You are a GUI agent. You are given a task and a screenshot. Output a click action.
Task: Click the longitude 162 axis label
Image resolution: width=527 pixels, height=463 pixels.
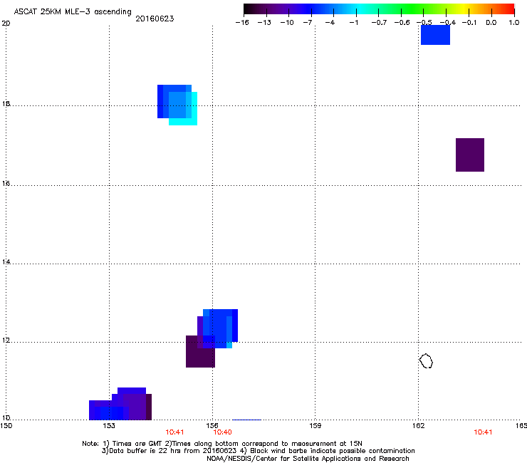tap(419, 426)
